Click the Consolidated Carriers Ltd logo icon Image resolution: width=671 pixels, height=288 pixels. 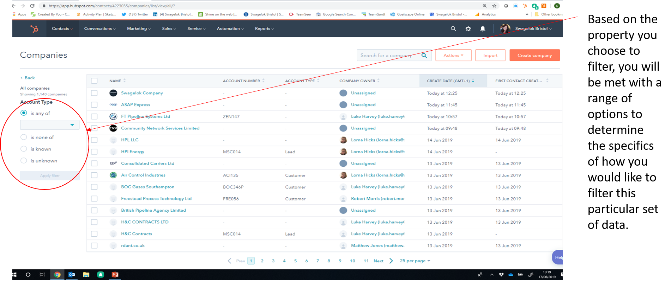(113, 163)
